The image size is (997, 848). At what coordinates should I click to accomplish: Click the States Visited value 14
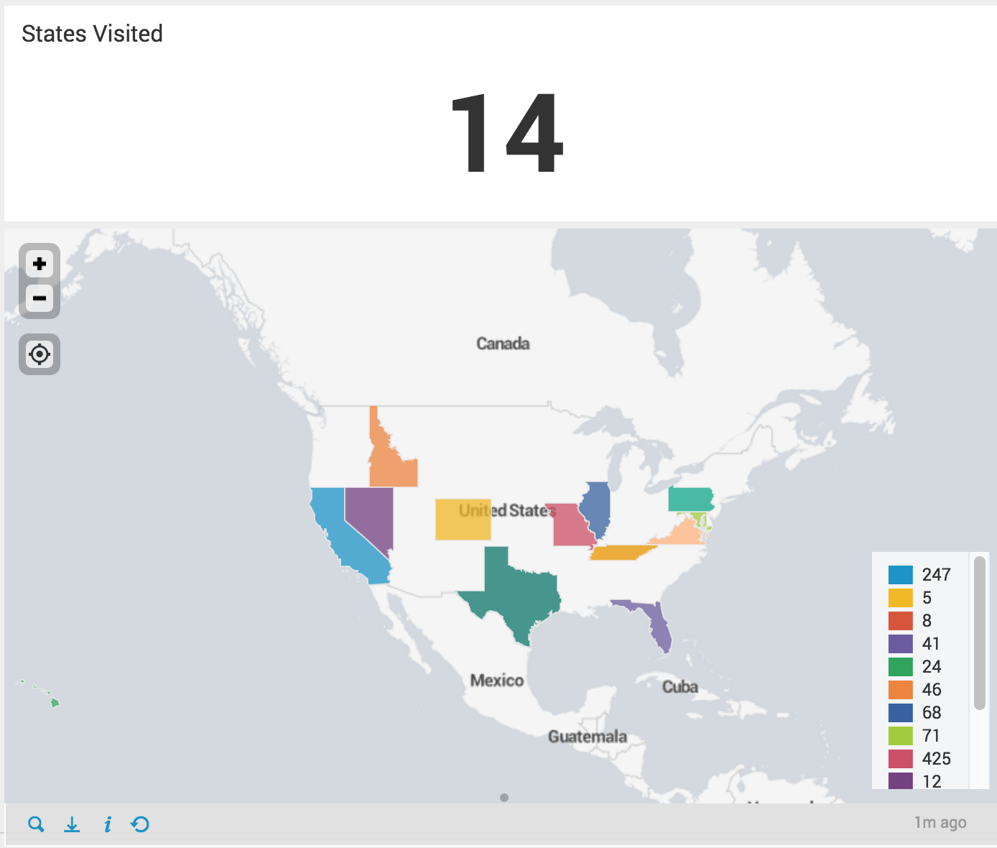click(507, 134)
